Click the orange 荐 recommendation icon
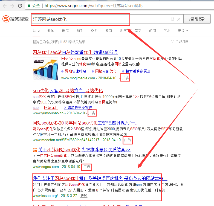This screenshot has height=206, width=214. pyautogui.click(x=35, y=150)
